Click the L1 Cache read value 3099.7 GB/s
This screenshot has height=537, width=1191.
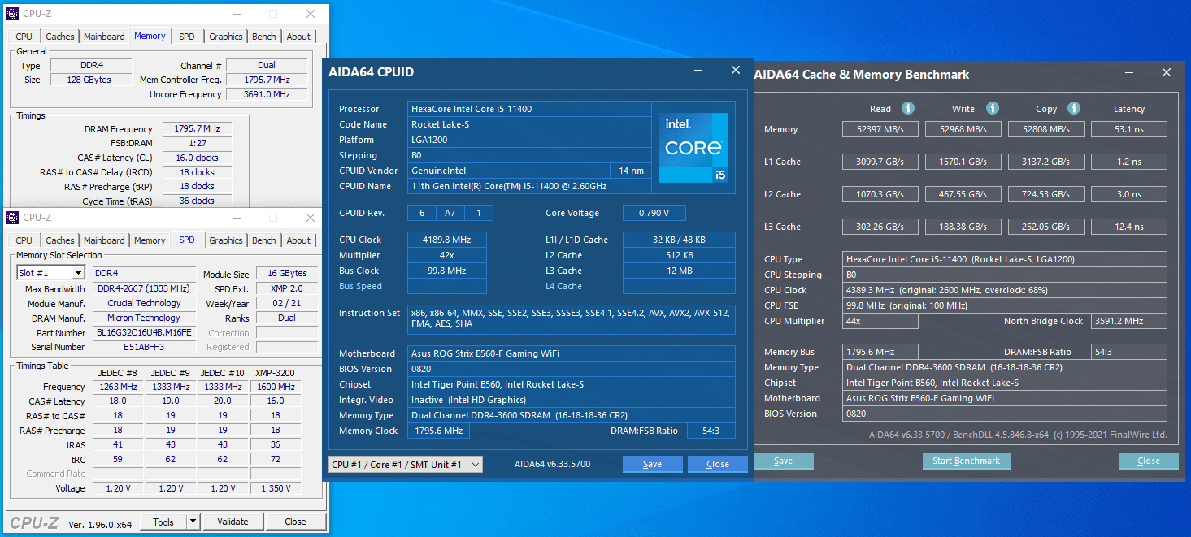point(880,162)
